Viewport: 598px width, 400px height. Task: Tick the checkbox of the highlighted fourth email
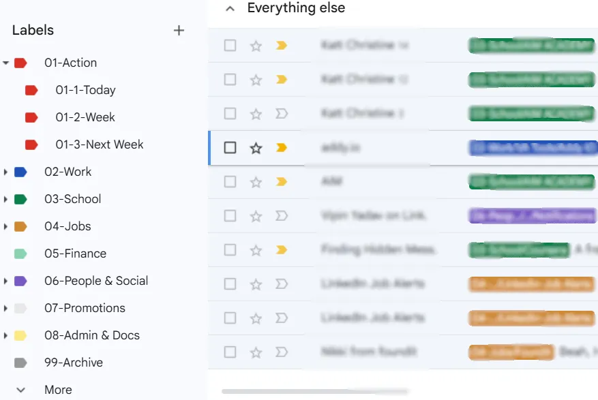(230, 147)
